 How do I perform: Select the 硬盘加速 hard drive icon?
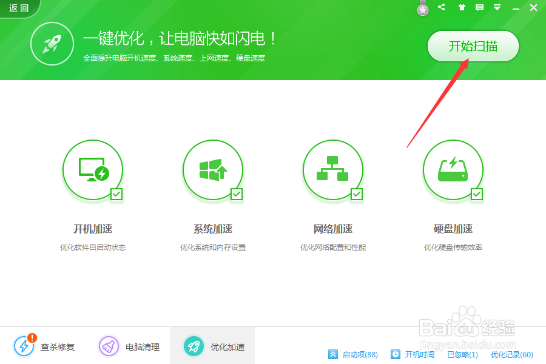click(453, 170)
